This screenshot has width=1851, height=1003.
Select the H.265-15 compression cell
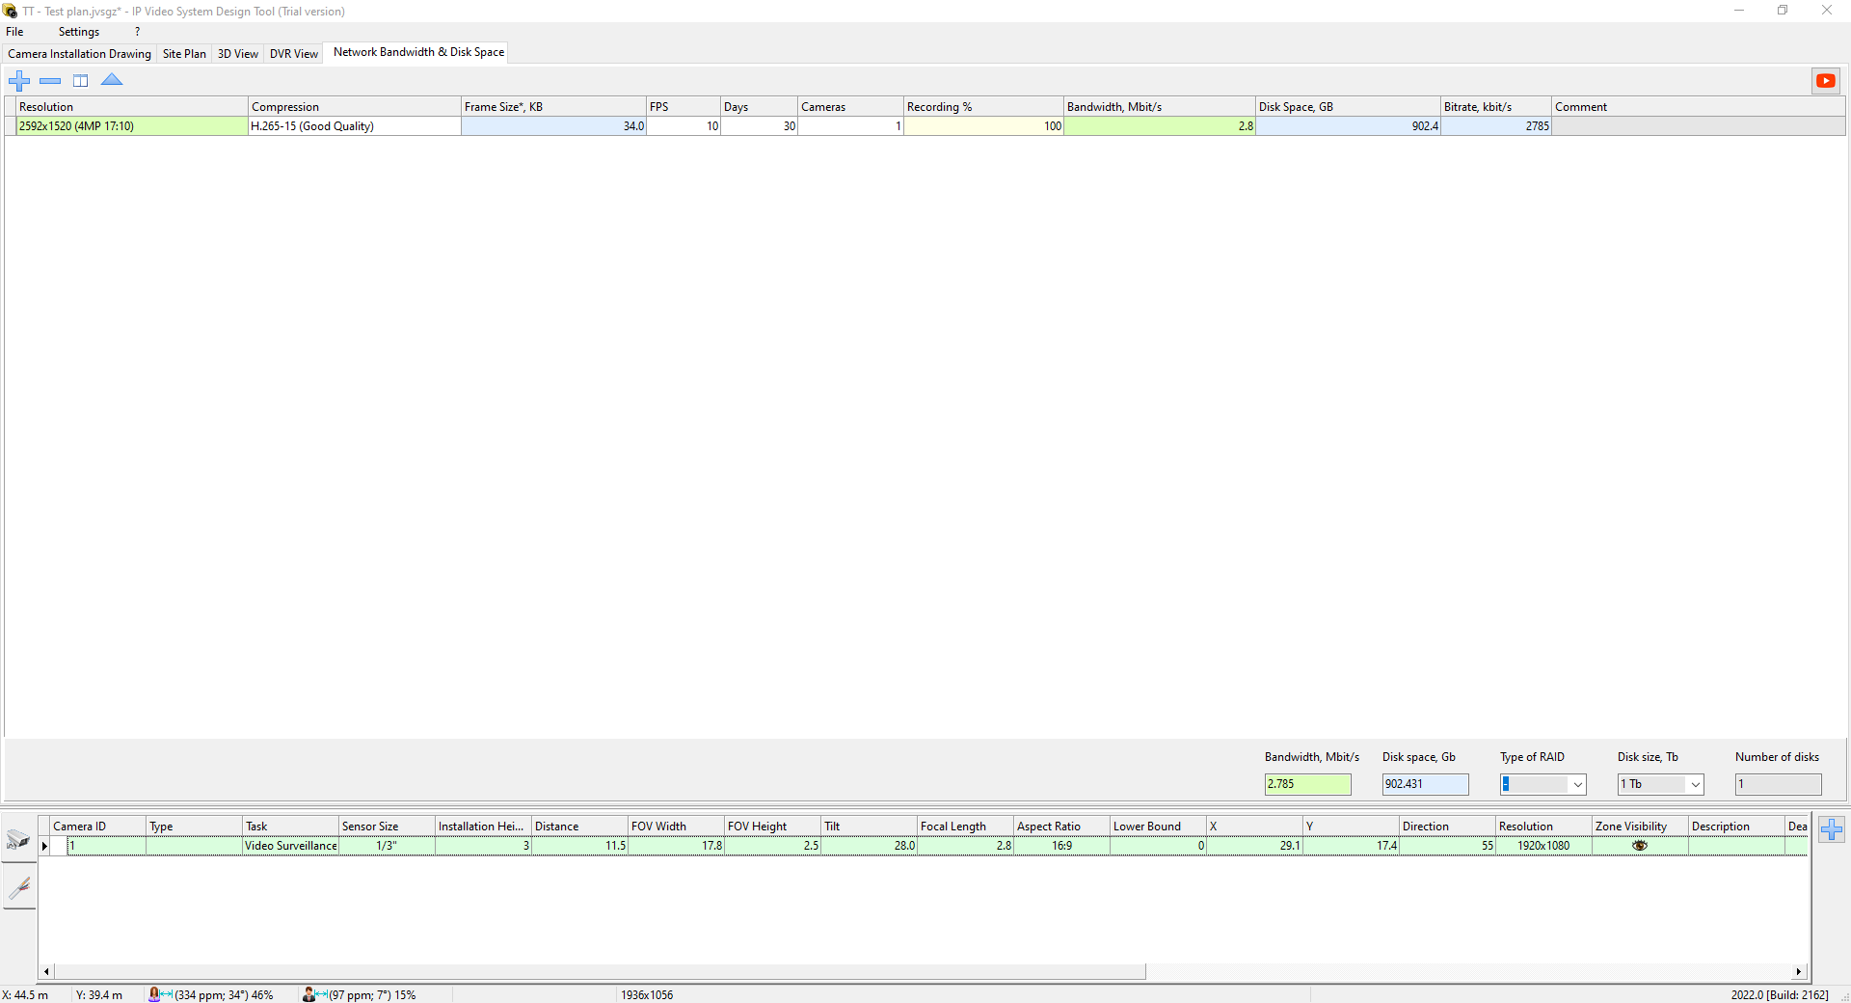[x=354, y=126]
